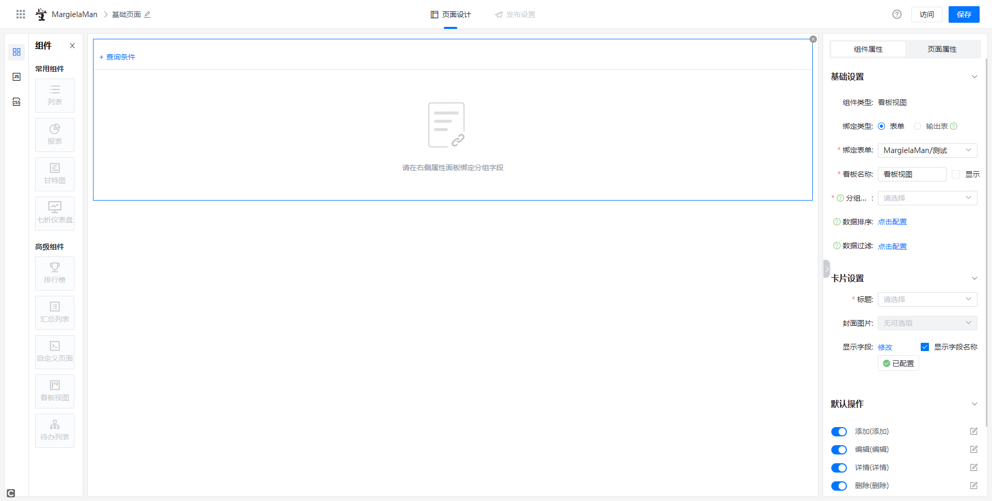
Task: Collapse the 默认操作 section
Action: [x=974, y=404]
